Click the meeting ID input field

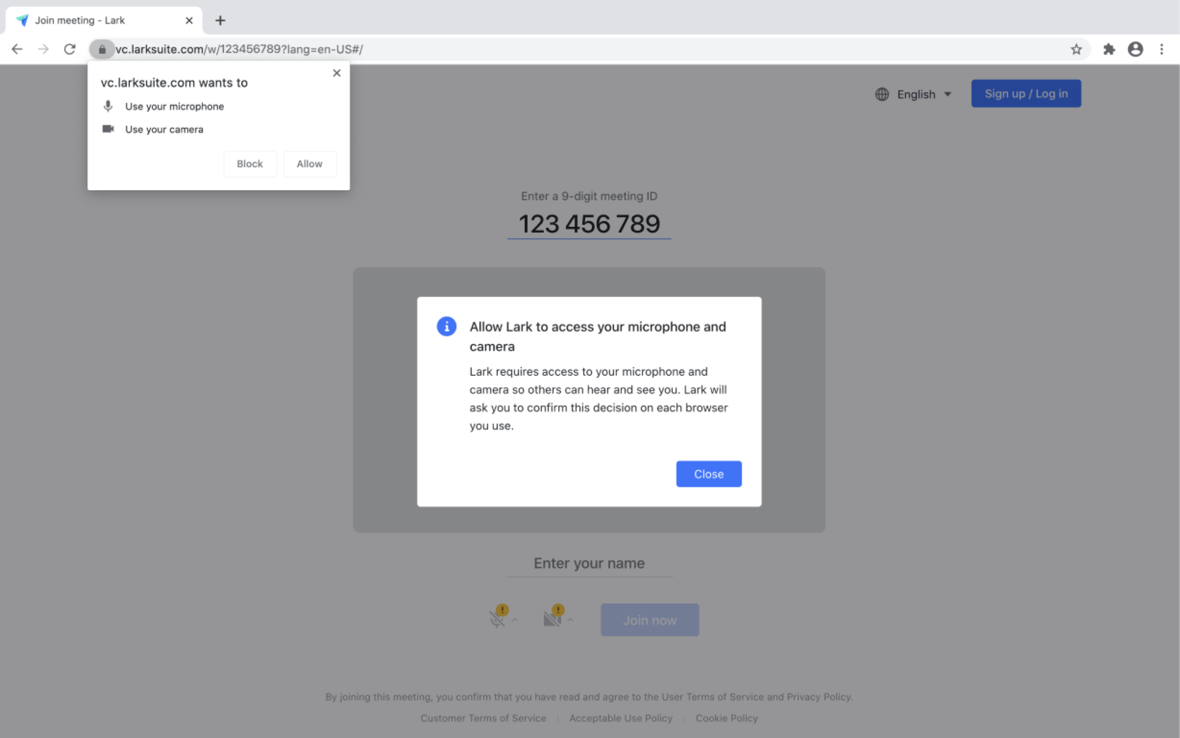pos(589,223)
